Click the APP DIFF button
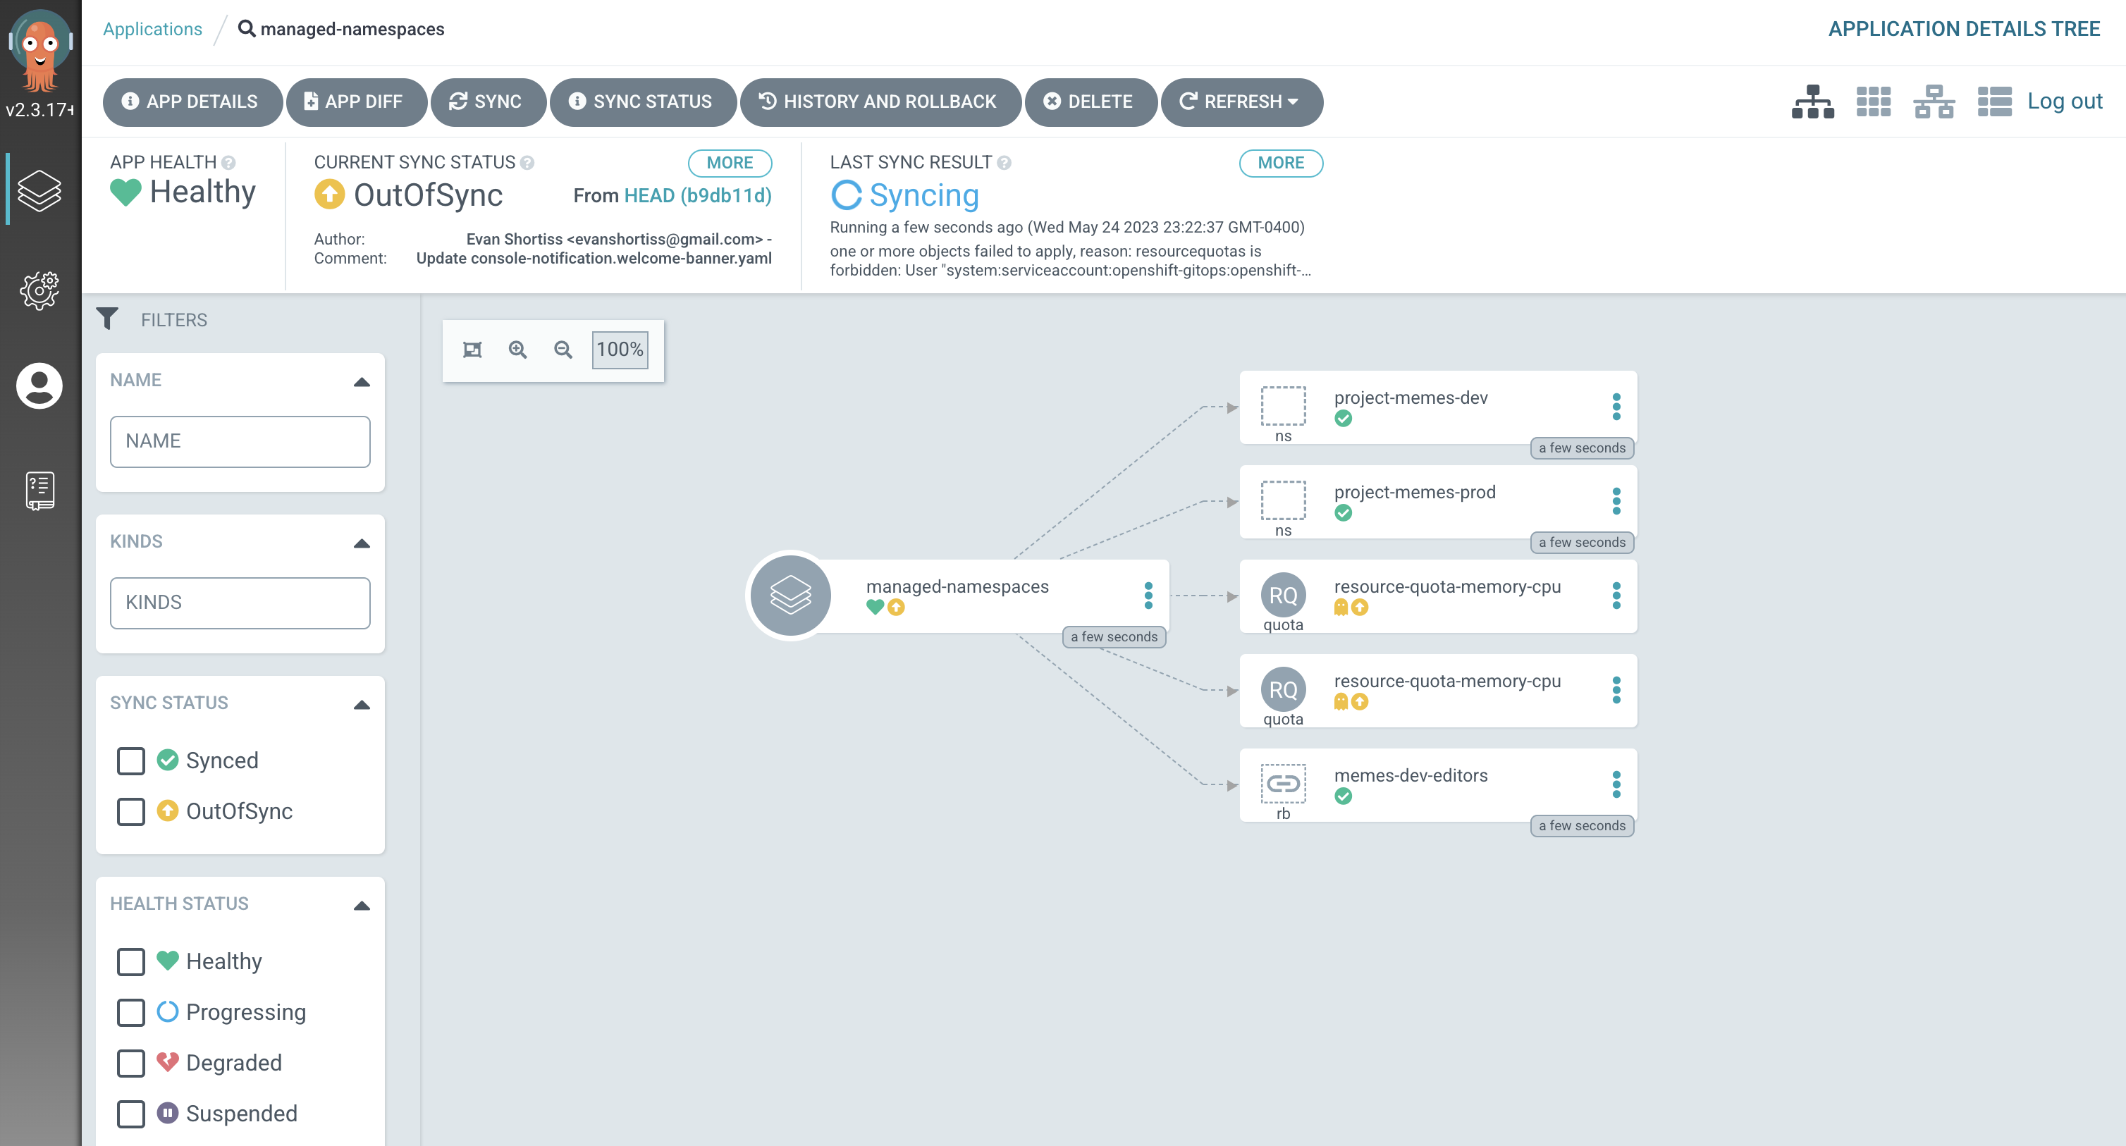Viewport: 2126px width, 1146px height. click(x=350, y=101)
